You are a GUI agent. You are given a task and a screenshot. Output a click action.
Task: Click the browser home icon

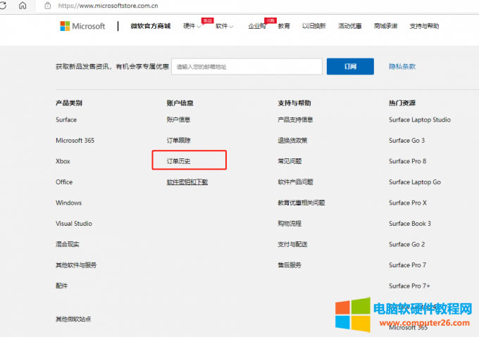23,6
